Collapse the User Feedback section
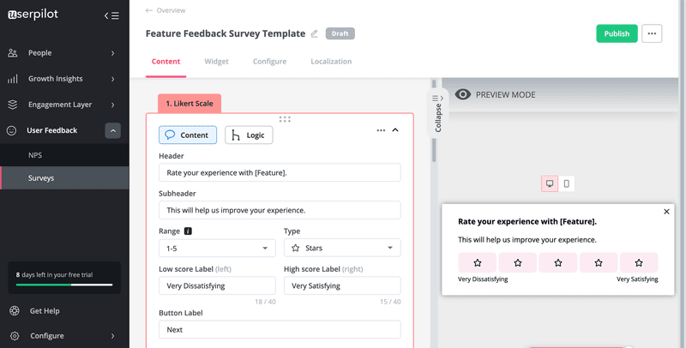Screen dimensions: 686x348 [113, 131]
